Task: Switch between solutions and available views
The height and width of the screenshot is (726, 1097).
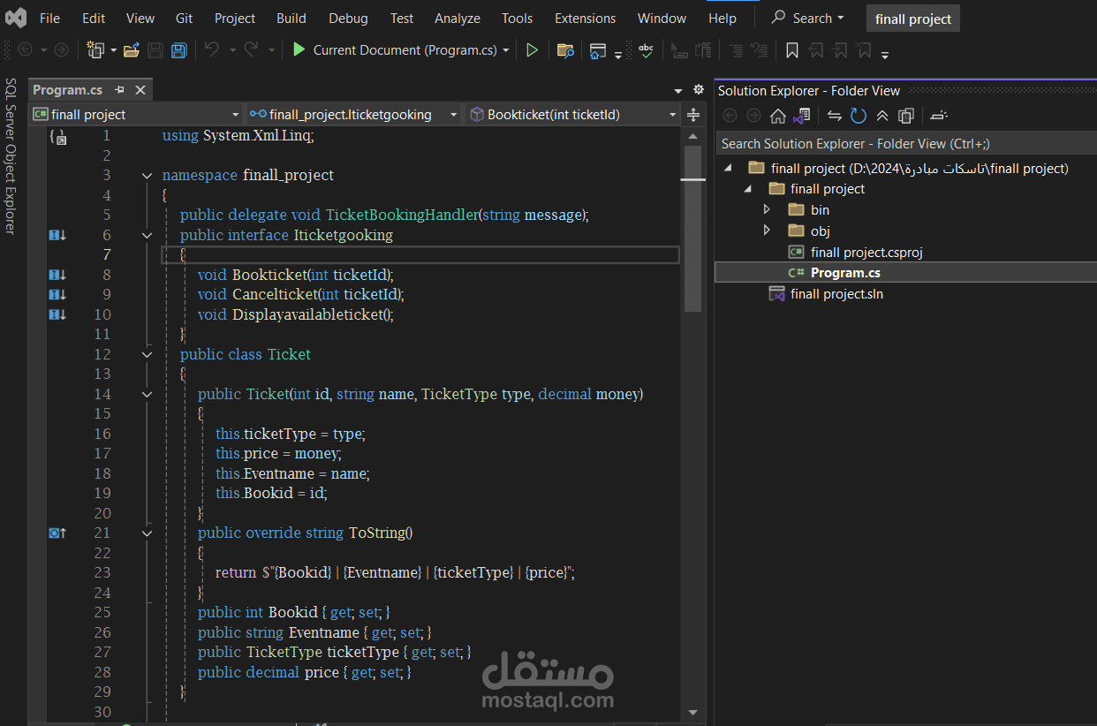Action: 802,116
